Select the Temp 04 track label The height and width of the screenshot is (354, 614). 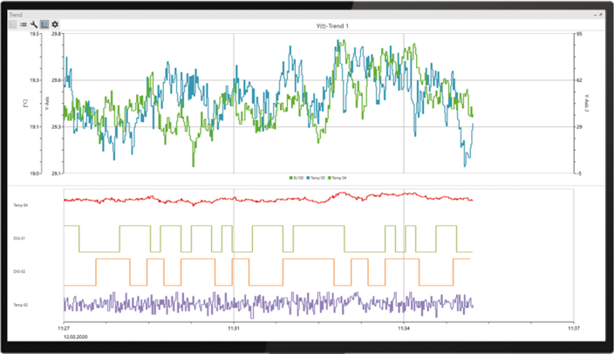[x=20, y=205]
